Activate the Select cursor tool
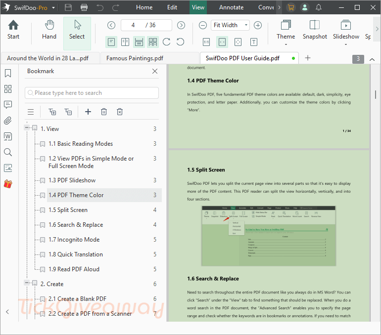381x335 pixels. 77,33
